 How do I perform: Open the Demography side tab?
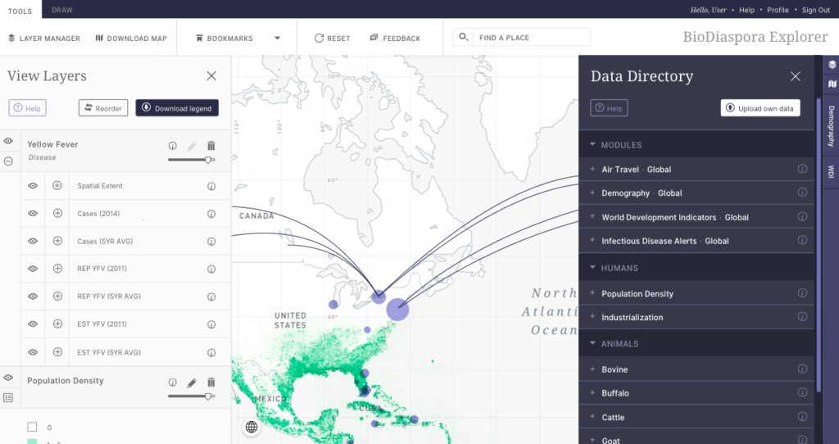(831, 126)
